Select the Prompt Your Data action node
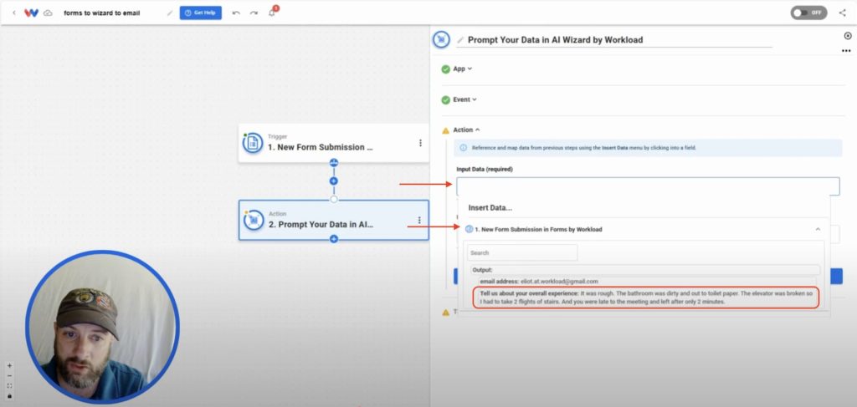Image resolution: width=857 pixels, height=407 pixels. 333,220
